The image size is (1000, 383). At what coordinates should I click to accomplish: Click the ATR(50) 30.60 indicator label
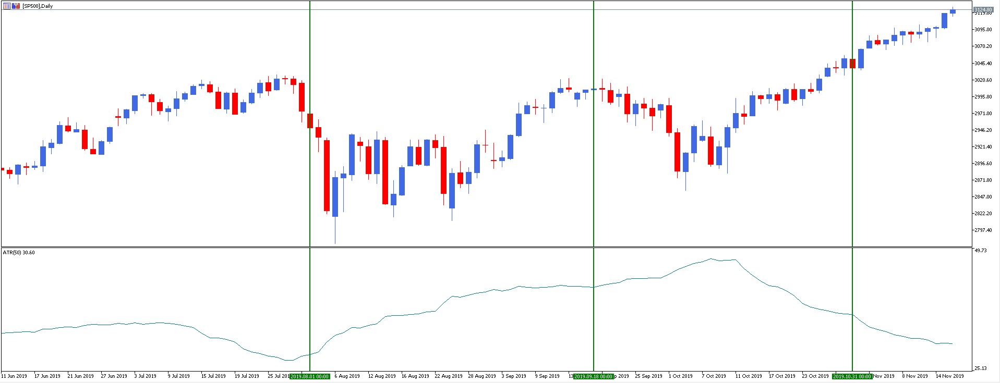click(19, 253)
